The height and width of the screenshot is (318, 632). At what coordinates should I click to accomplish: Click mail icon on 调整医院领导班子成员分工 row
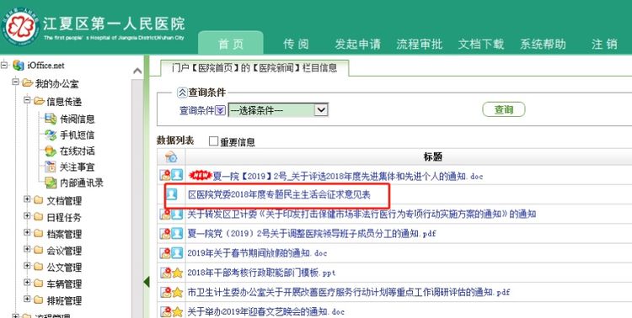165,234
